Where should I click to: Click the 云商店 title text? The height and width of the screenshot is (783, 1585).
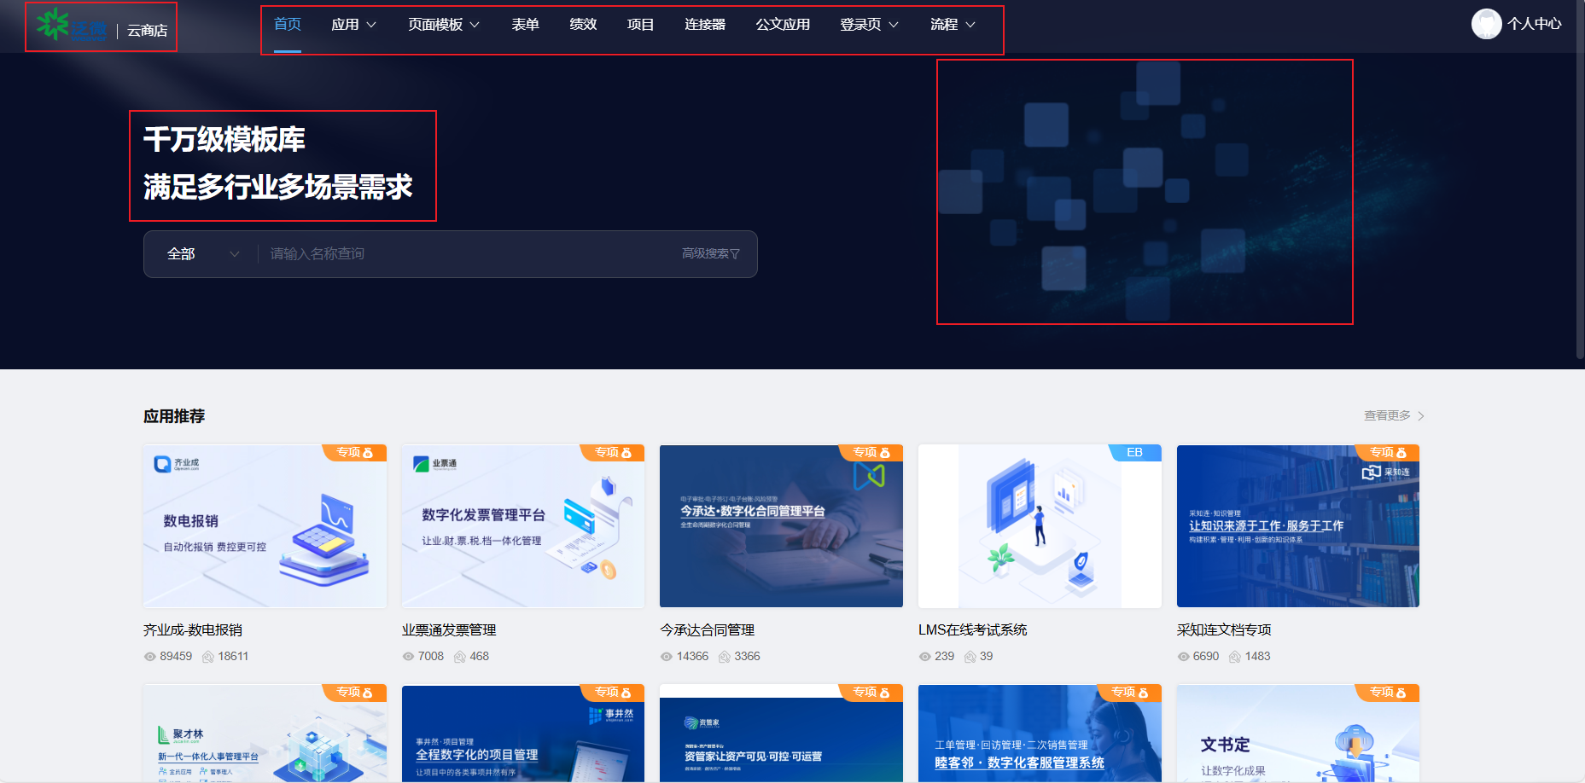pyautogui.click(x=147, y=31)
